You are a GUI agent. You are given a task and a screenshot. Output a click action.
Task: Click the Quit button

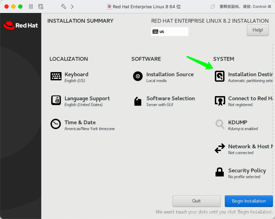(x=196, y=201)
